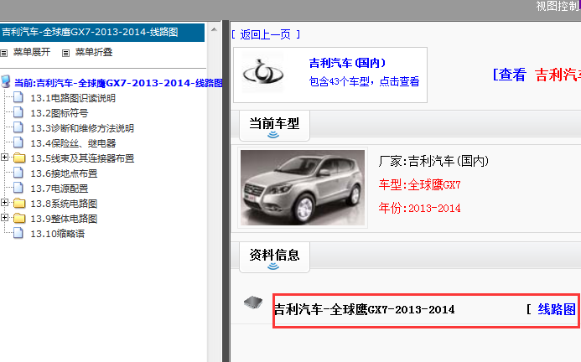Click the computer icon beside 当前:吉利汽车

[5, 81]
